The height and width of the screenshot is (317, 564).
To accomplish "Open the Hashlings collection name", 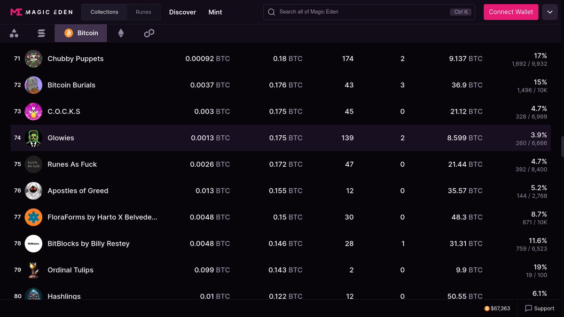I will [64, 296].
